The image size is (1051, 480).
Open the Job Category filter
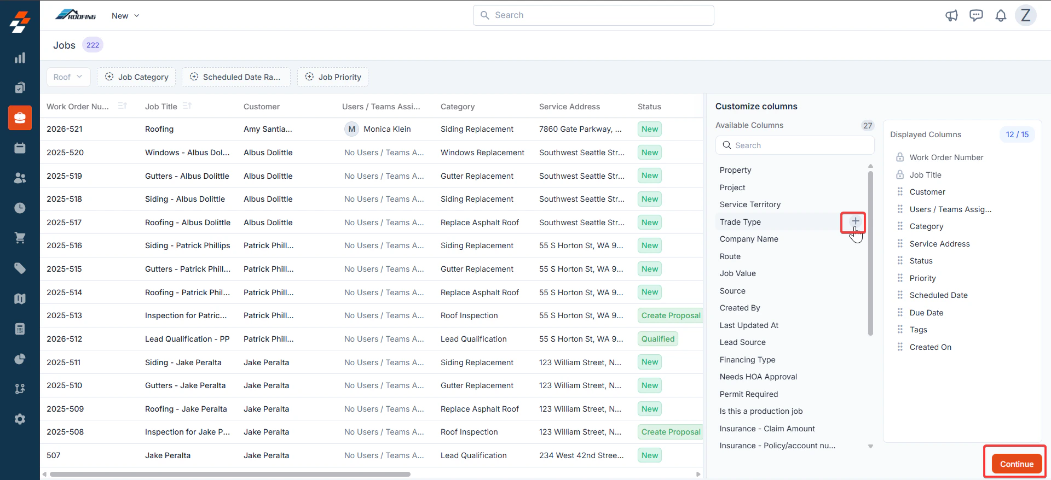[x=136, y=77]
